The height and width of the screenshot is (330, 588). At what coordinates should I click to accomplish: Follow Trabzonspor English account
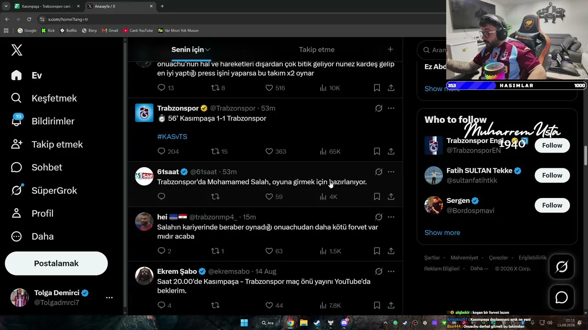(x=552, y=145)
